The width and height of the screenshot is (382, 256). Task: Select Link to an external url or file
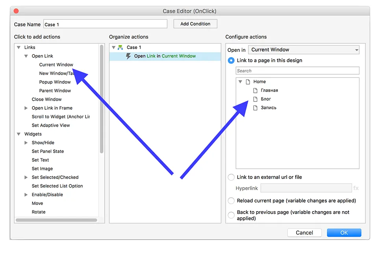(231, 177)
